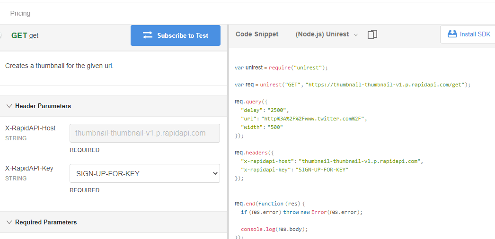This screenshot has width=495, height=239.
Task: Switch to the Pricing tab
Action: pyautogui.click(x=20, y=13)
